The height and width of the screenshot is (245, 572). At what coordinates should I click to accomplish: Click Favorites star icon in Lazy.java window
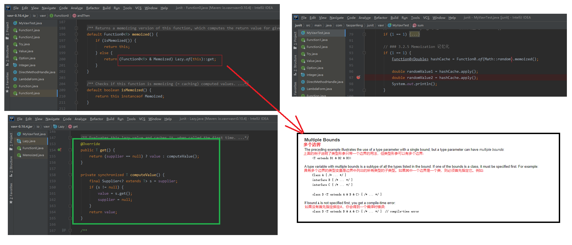click(11, 202)
